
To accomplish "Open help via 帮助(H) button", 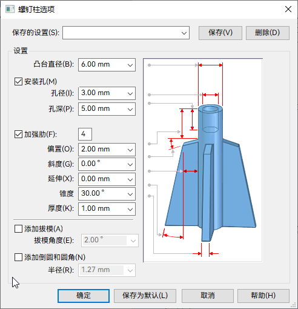I will click(263, 296).
